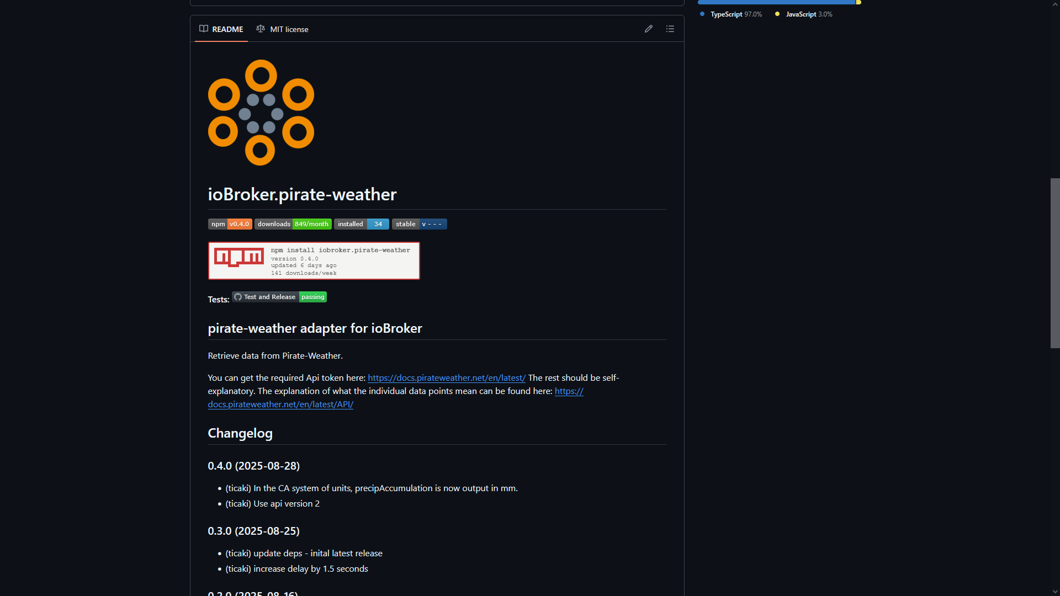Click the blue TypeScript language bar segment
1060x596 pixels.
(776, 2)
